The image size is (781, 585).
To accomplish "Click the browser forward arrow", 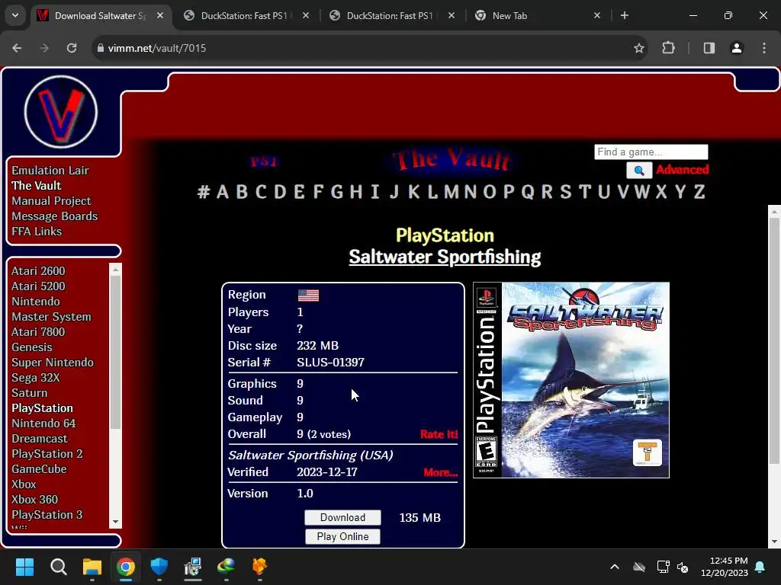I will (44, 48).
